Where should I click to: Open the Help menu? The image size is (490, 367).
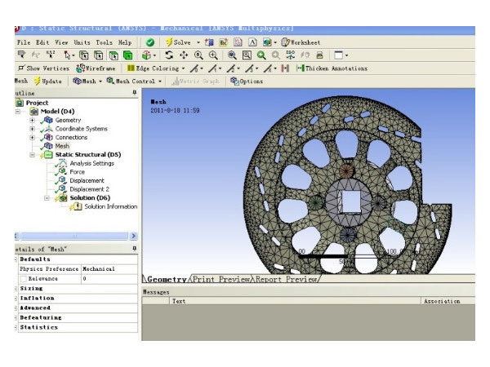(x=125, y=42)
